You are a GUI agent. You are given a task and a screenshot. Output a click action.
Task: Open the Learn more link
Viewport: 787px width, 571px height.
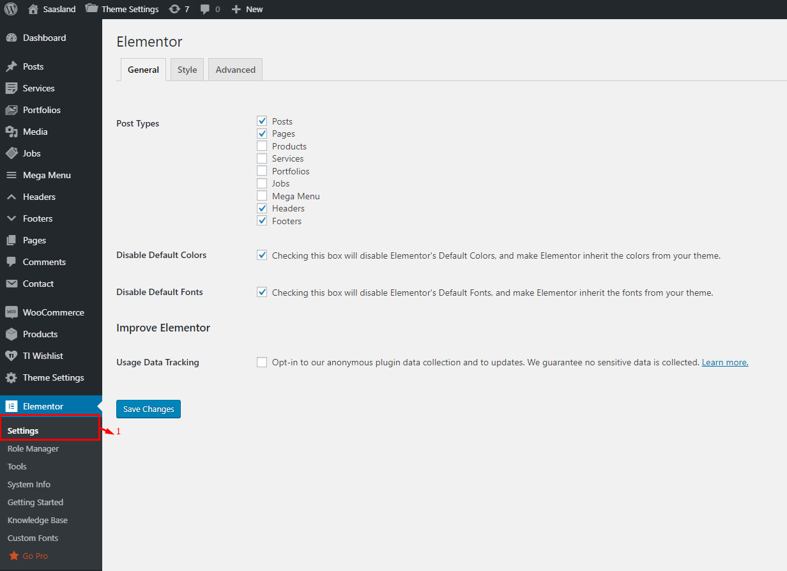724,362
